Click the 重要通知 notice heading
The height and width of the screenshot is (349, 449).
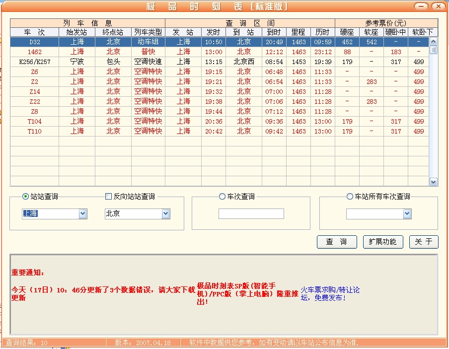click(x=28, y=273)
